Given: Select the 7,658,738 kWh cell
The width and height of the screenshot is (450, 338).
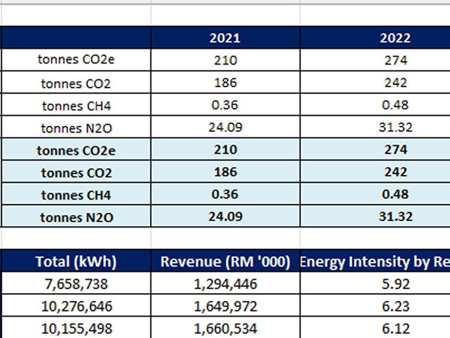Looking at the screenshot, I should point(76,283).
